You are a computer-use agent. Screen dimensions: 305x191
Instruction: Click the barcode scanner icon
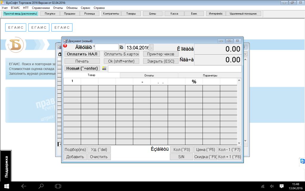(x=104, y=68)
